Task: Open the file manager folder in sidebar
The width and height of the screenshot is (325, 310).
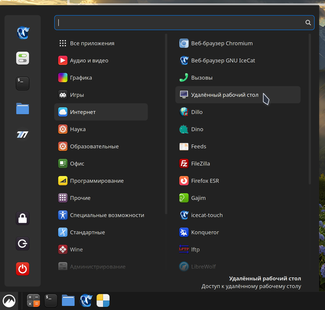Action: click(x=23, y=109)
